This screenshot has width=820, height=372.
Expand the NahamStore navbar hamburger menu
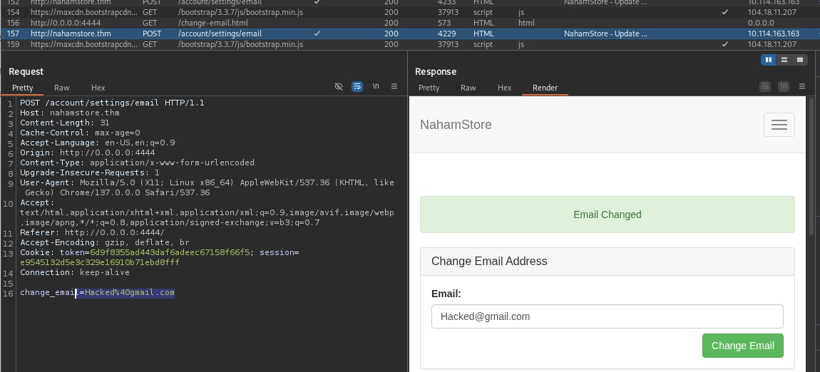779,124
